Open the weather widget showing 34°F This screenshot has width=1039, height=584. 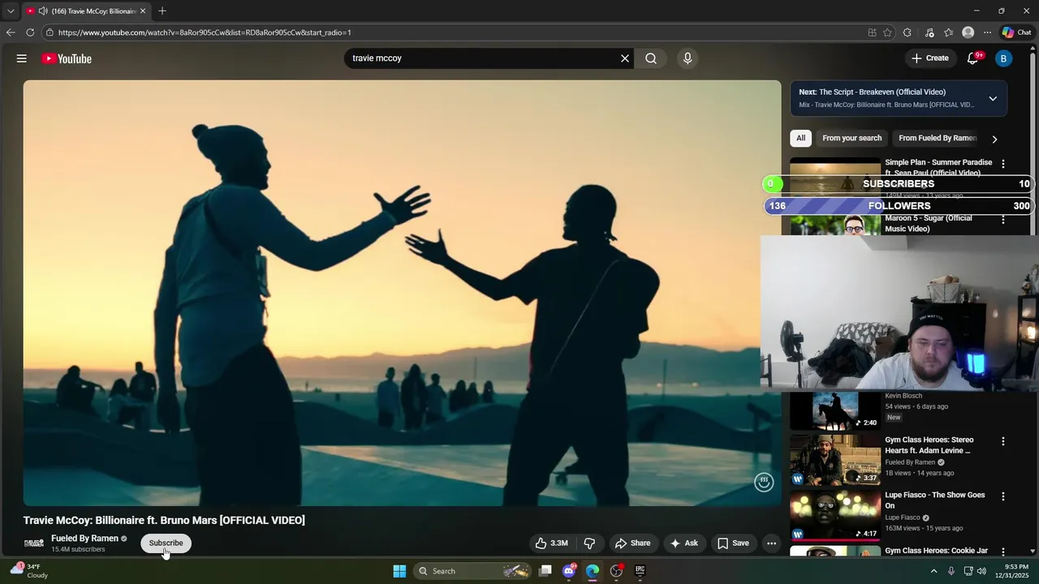pos(29,571)
